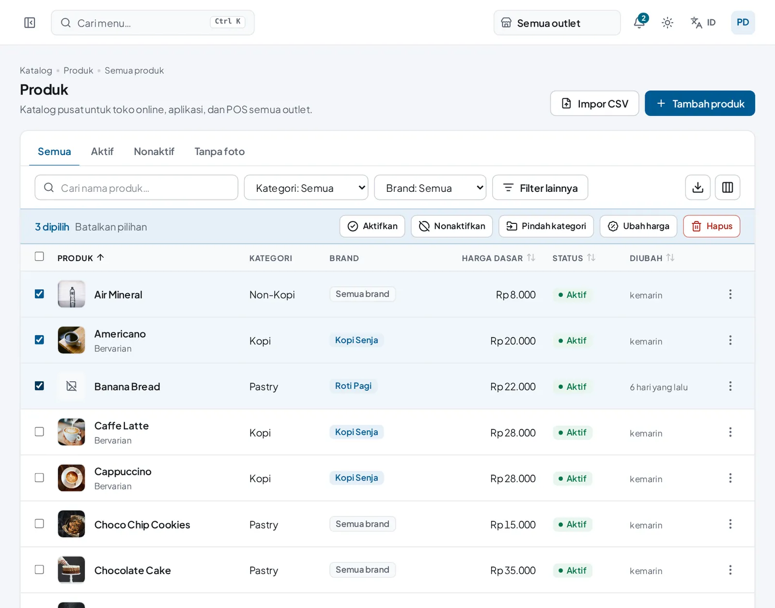
Task: Toggle select-all checkbox in table header
Action: [x=39, y=256]
